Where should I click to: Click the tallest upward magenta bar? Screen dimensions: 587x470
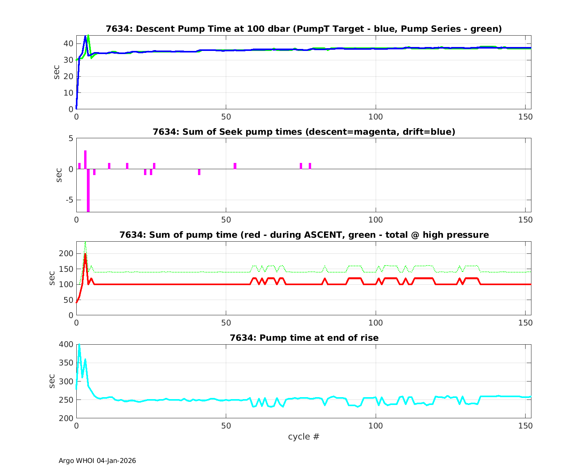coord(85,160)
